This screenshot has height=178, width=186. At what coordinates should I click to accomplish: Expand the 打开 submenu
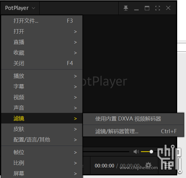[x=42, y=32]
